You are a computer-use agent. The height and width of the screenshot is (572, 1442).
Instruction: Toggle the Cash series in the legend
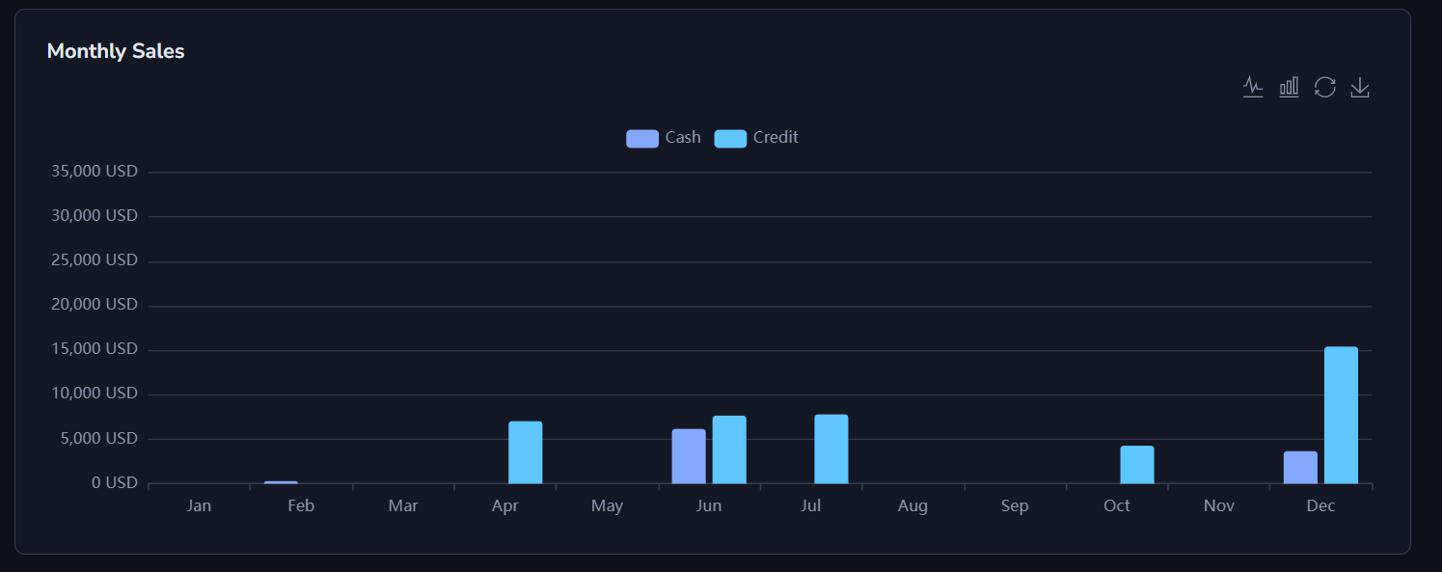coord(664,138)
